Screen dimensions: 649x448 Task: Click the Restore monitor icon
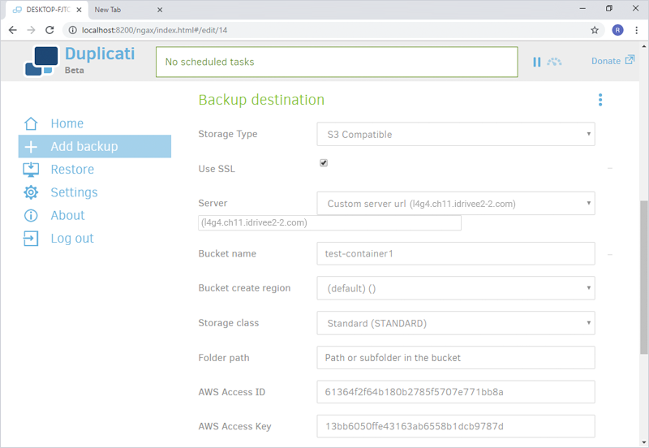(x=31, y=170)
